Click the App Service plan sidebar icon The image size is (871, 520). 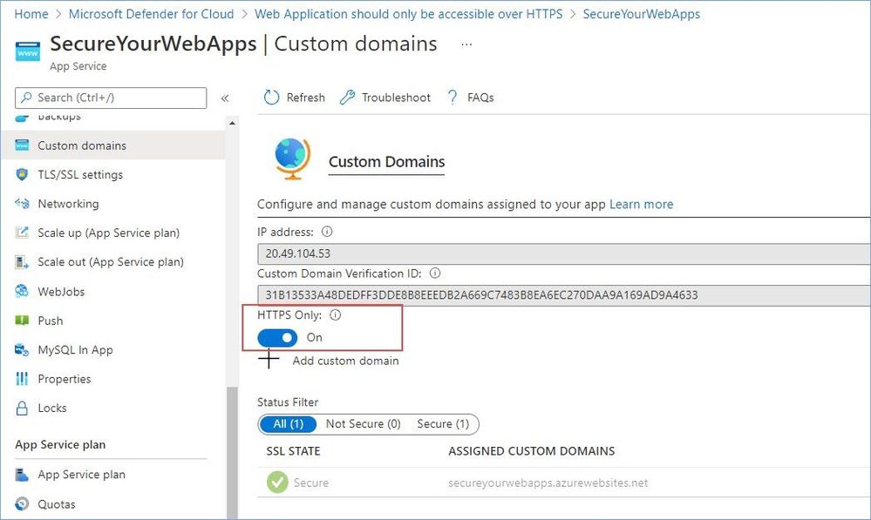(22, 475)
